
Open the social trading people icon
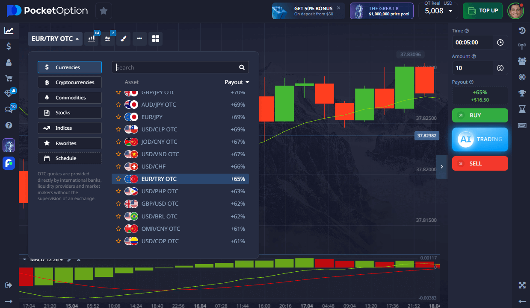[x=522, y=61]
